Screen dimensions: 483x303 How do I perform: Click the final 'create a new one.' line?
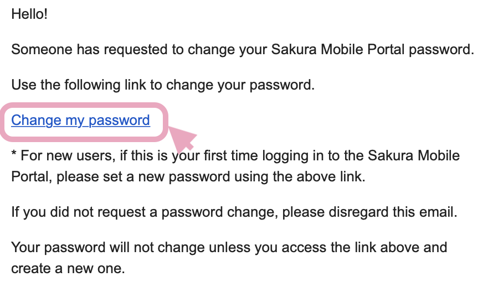(x=68, y=269)
